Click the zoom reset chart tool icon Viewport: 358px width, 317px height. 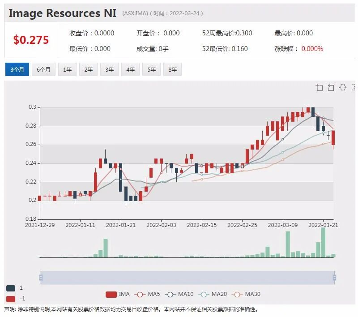point(331,87)
